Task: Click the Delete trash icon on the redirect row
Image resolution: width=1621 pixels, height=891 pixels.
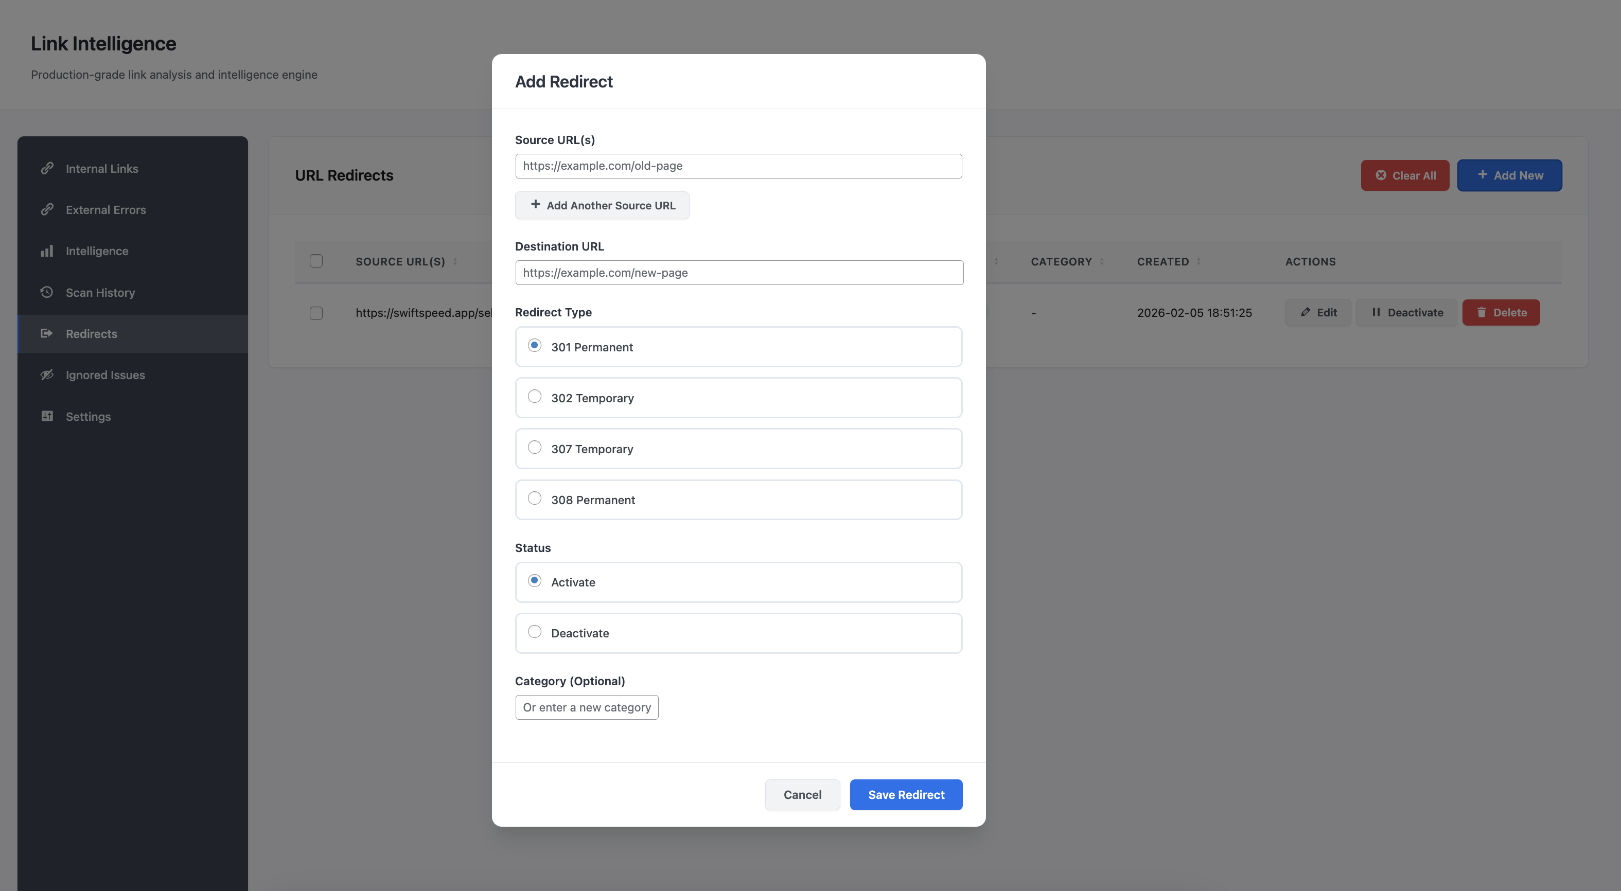Action: click(1483, 312)
